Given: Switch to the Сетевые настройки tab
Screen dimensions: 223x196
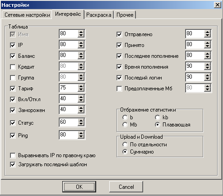Looking at the screenshot, I should click(27, 15).
